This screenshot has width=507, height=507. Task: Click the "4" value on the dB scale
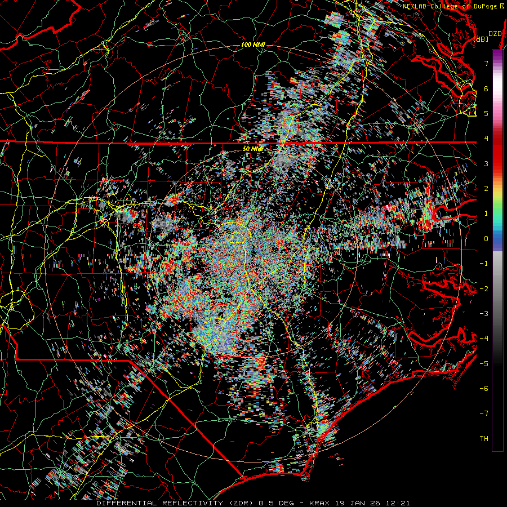pyautogui.click(x=486, y=139)
